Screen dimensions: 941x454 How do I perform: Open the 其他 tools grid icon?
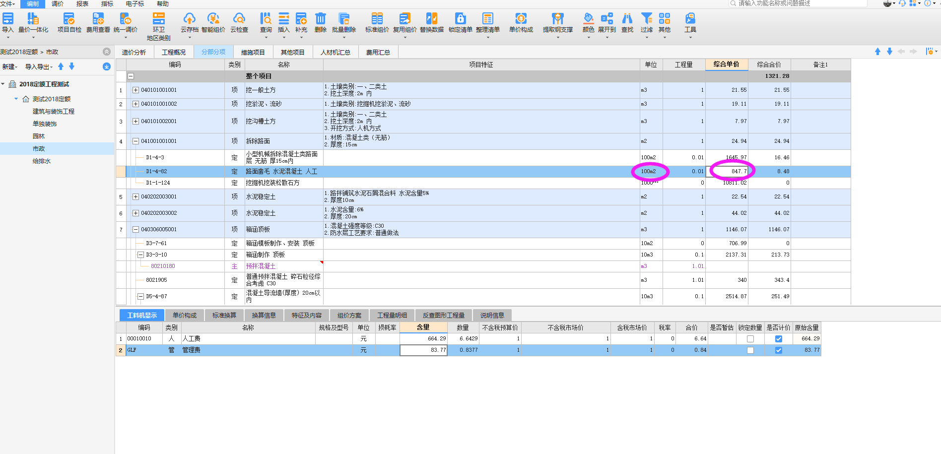(x=665, y=19)
